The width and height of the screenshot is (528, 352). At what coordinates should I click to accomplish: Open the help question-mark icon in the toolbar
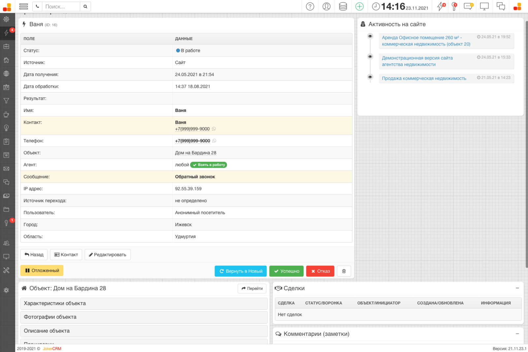pyautogui.click(x=310, y=6)
